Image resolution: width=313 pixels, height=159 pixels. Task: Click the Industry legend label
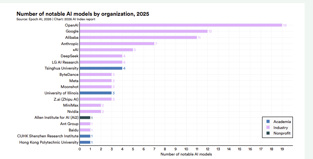click(x=281, y=128)
